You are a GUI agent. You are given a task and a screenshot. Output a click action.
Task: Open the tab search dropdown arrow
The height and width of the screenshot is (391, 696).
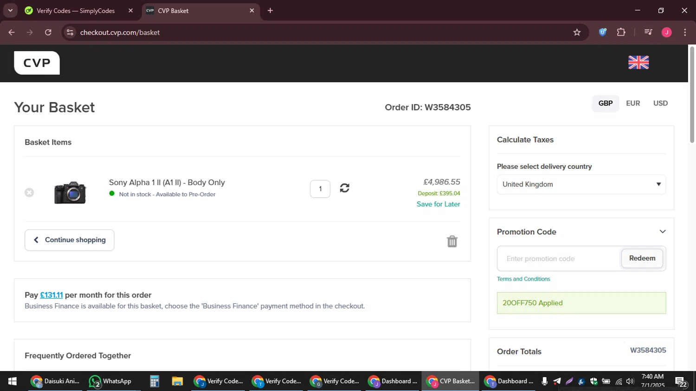pos(10,11)
